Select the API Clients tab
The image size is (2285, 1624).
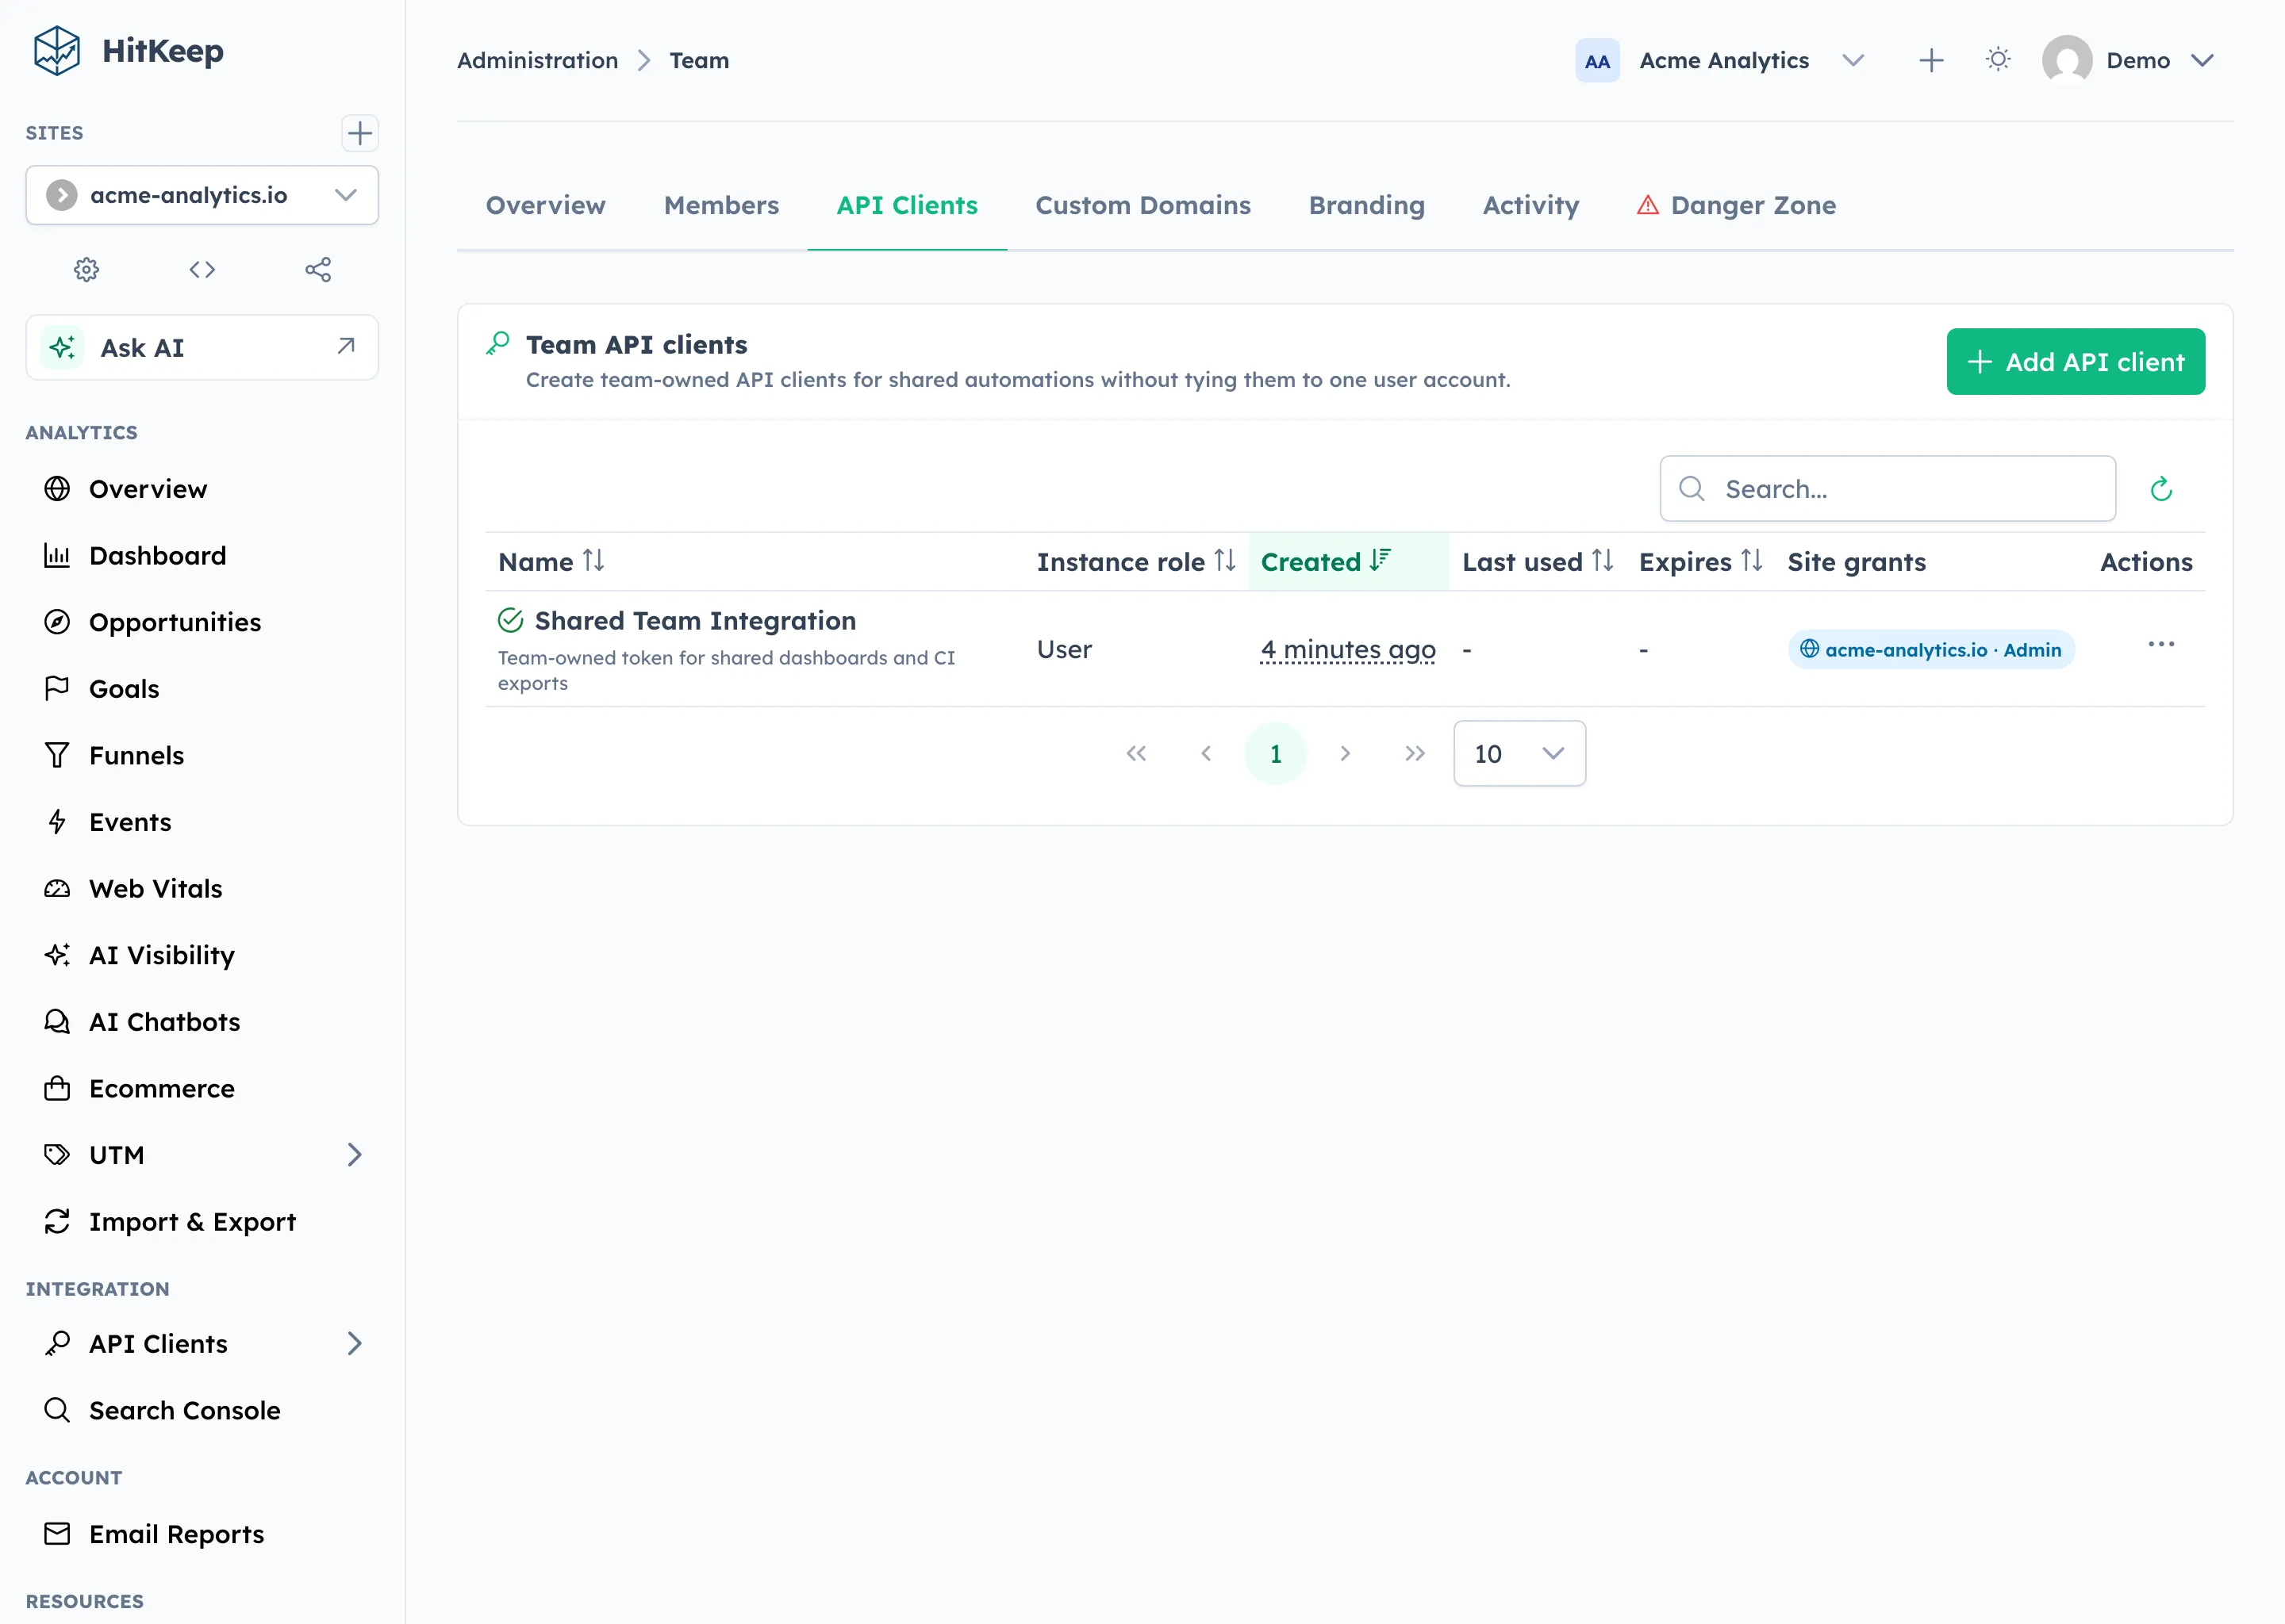(x=908, y=205)
